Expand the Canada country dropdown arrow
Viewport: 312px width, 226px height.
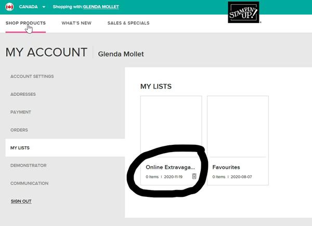pos(44,7)
